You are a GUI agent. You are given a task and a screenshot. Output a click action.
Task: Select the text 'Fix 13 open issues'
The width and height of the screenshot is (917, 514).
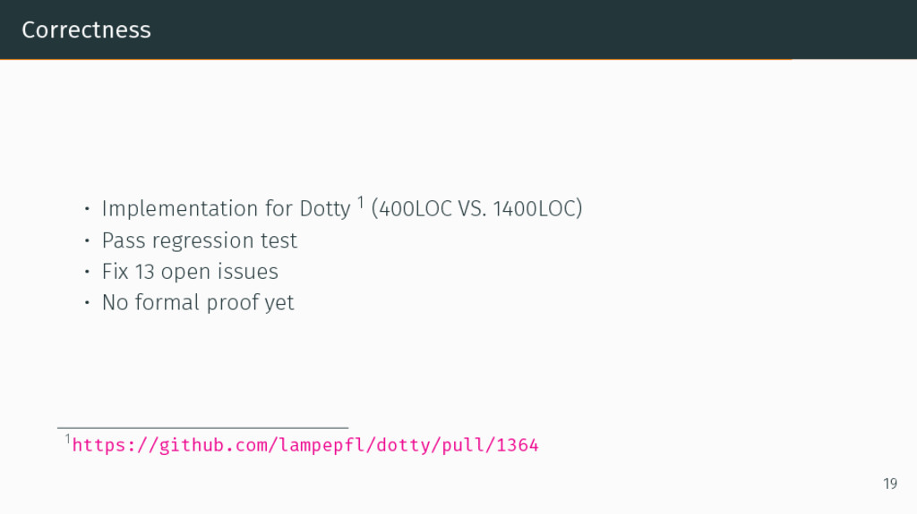190,272
